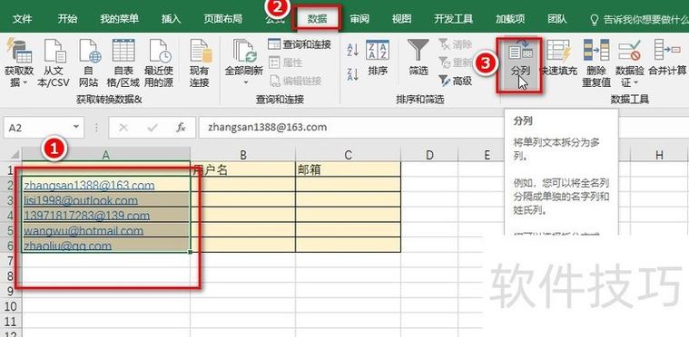This screenshot has height=337, width=689.
Task: Click 高级 (Advanced filter) button
Action: (455, 81)
